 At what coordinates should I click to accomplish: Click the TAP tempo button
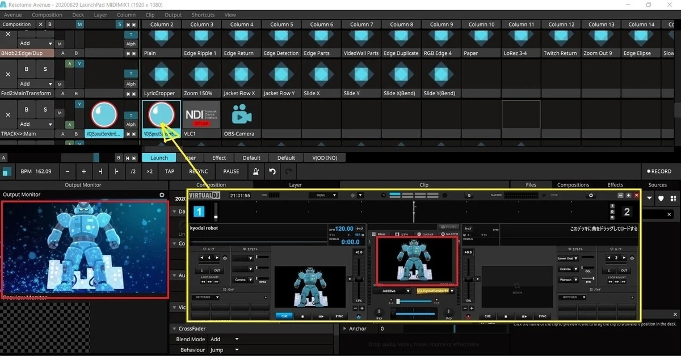click(170, 171)
